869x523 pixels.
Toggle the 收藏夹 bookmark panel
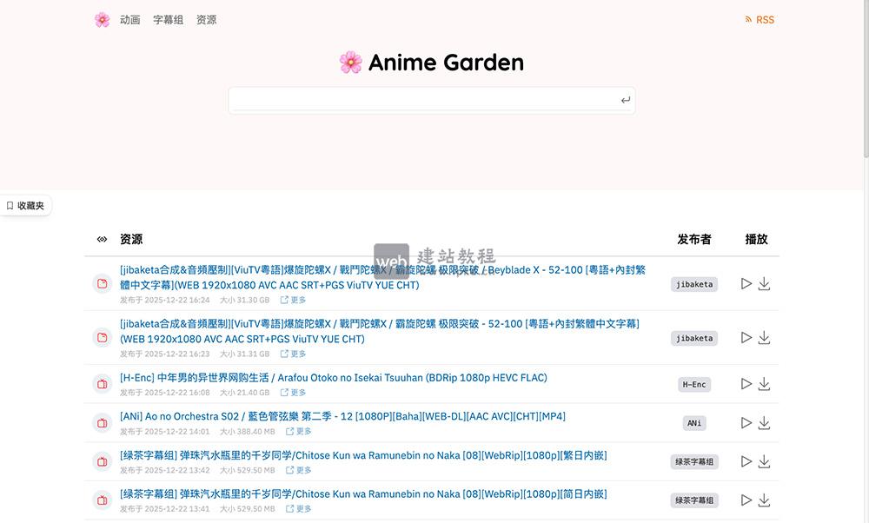tap(24, 205)
